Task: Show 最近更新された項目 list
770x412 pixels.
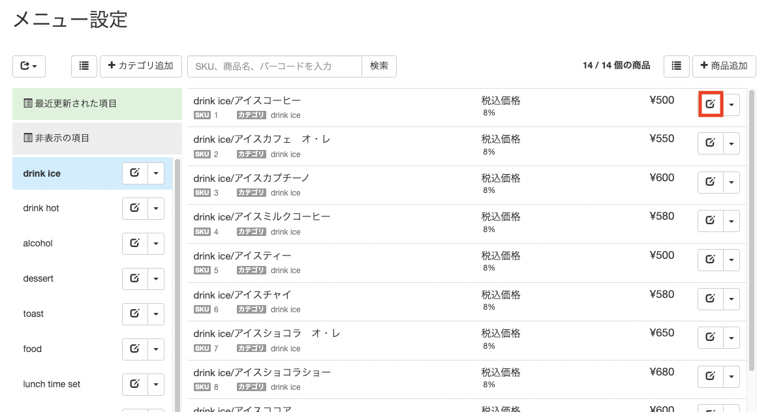Action: [97, 104]
